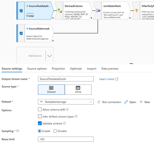
Task: Click plus sign after DerivedColumn node
Action: click(x=91, y=18)
